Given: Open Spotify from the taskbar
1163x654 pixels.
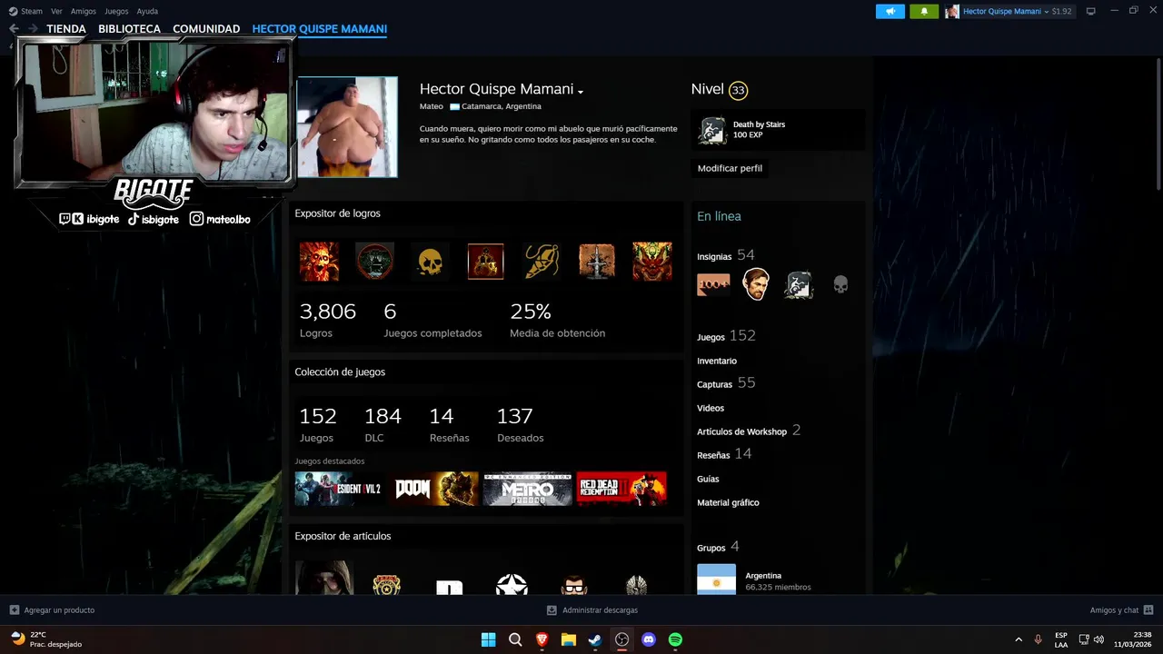Looking at the screenshot, I should 675,639.
